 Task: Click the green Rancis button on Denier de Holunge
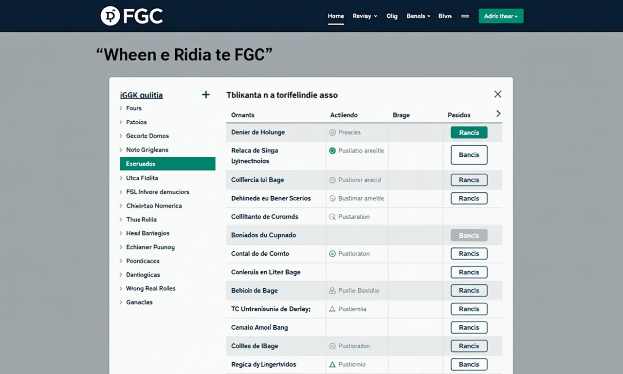coord(469,132)
